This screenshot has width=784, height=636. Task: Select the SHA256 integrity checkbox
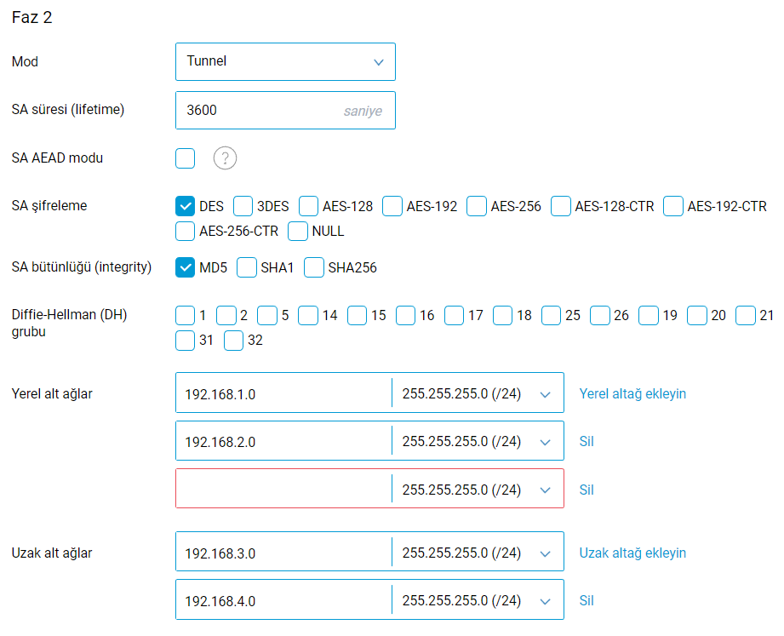[x=314, y=267]
